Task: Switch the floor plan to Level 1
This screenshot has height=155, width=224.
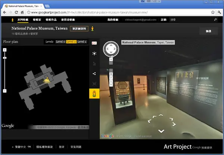Action: tap(82, 42)
